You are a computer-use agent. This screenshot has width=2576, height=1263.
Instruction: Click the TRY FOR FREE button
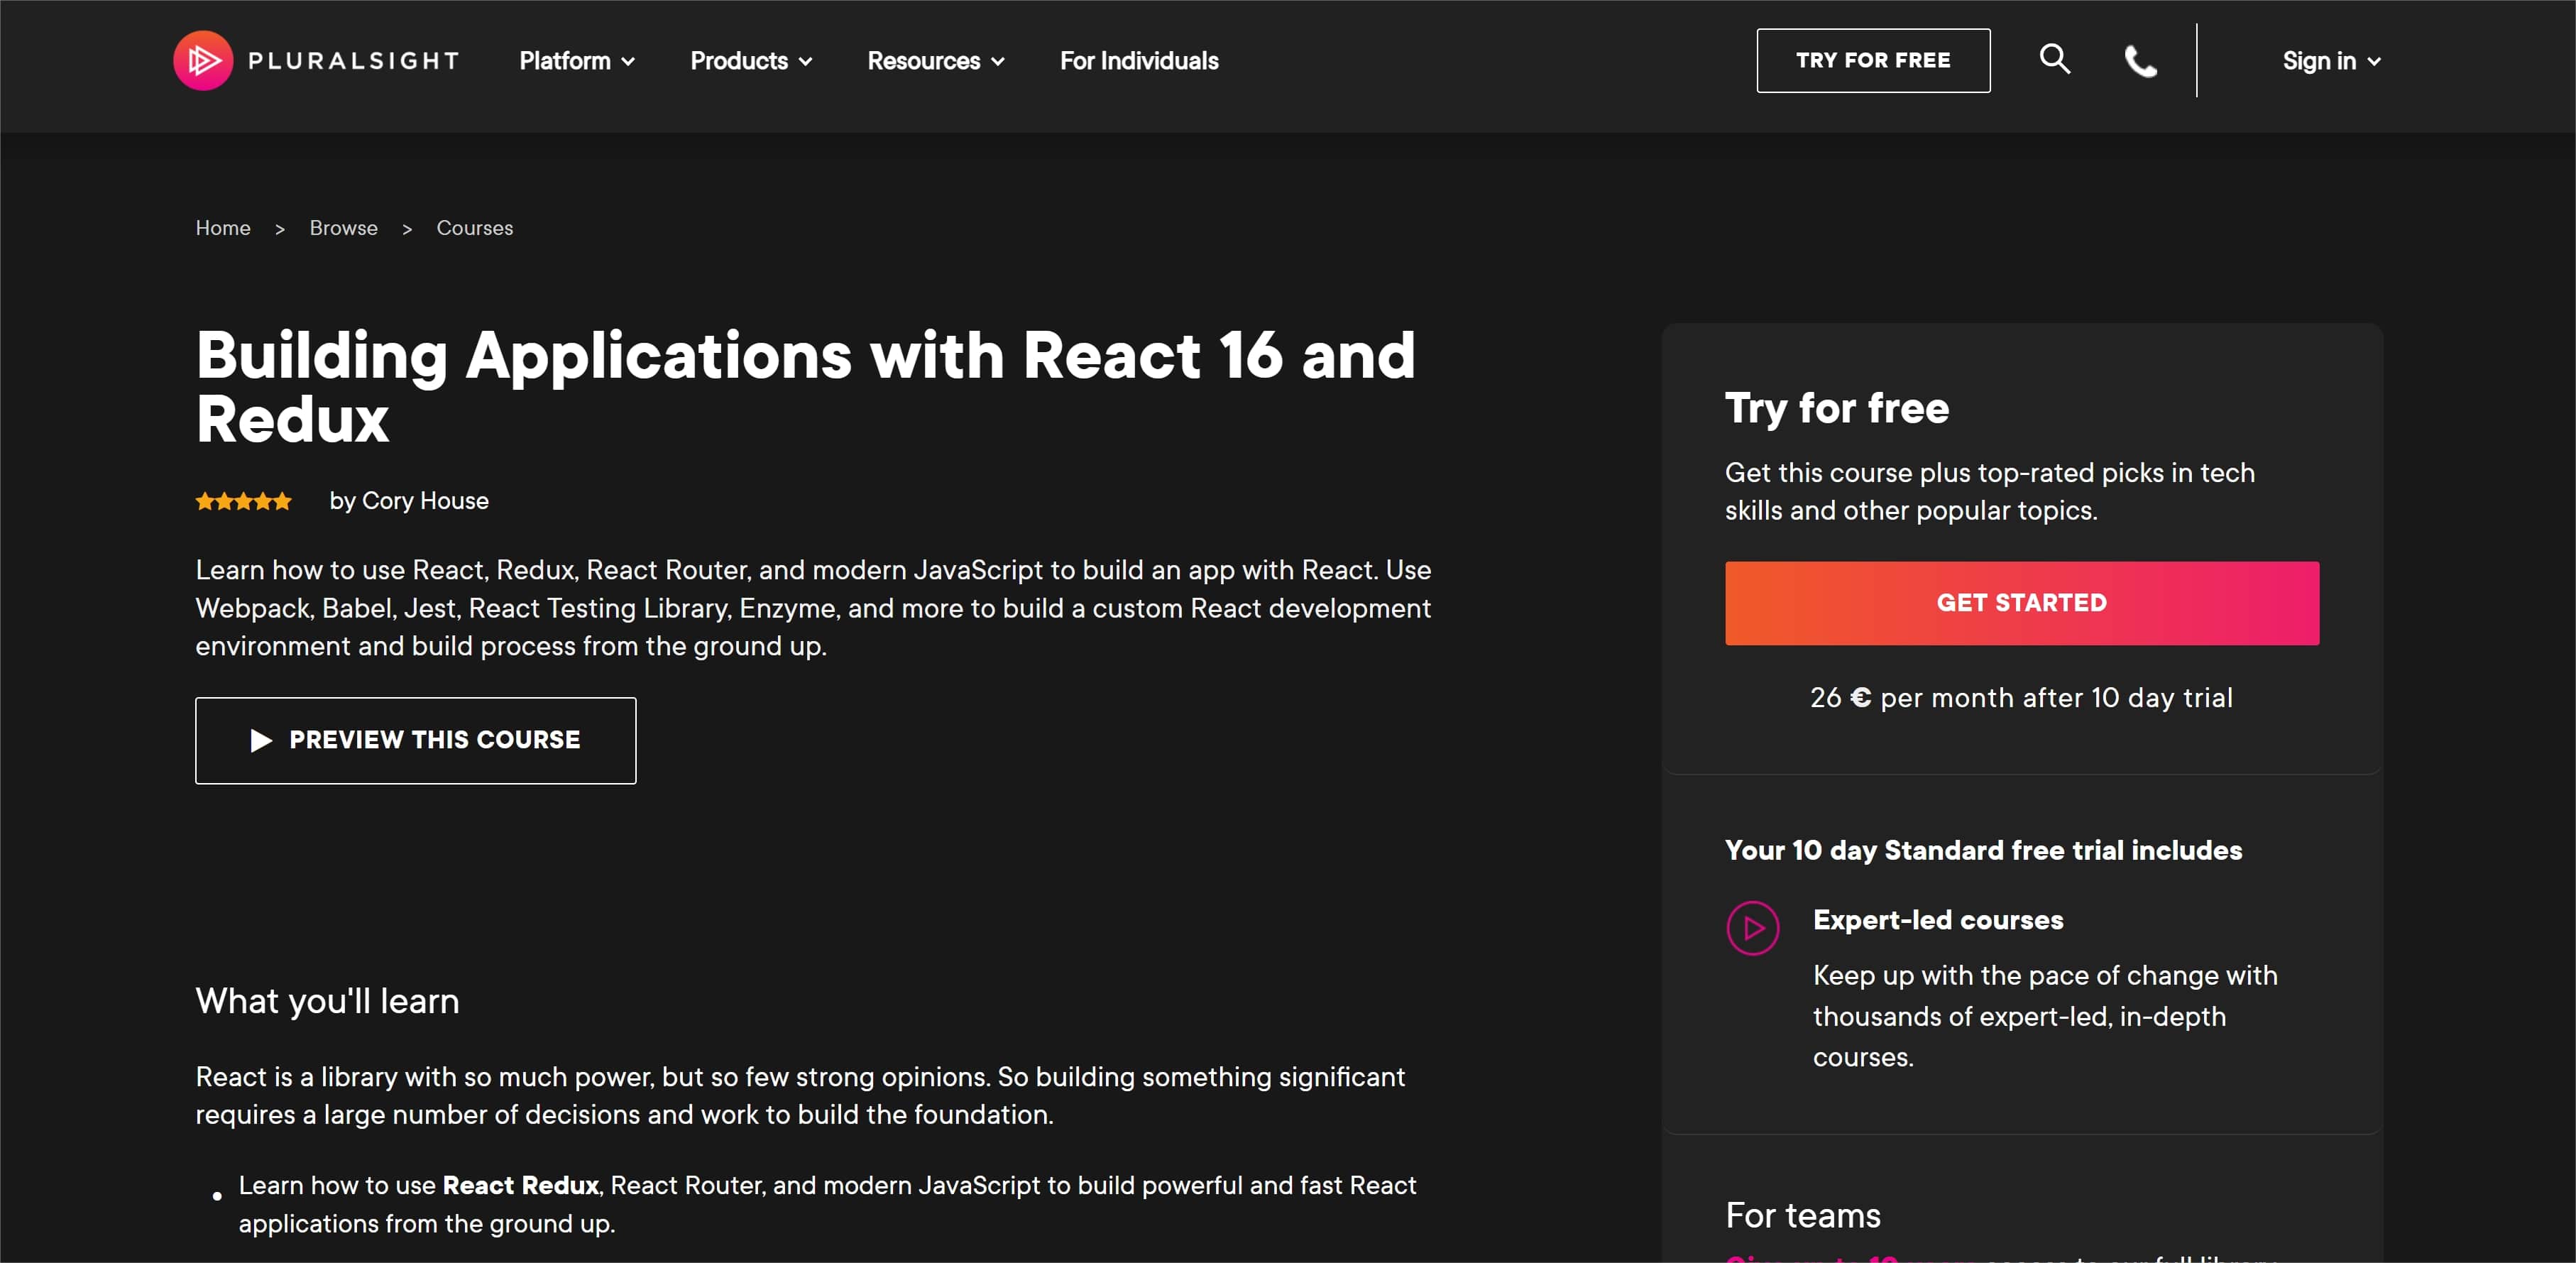click(x=1873, y=60)
